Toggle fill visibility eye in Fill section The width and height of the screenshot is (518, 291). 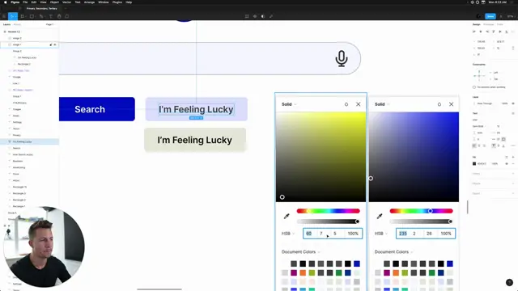click(507, 163)
